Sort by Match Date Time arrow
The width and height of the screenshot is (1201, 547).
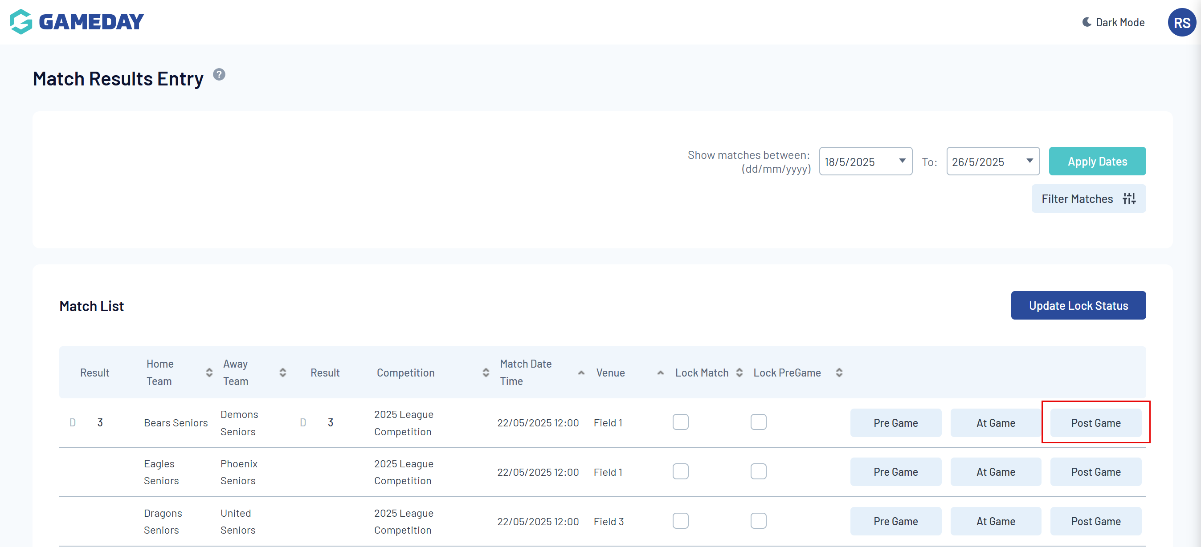tap(581, 372)
